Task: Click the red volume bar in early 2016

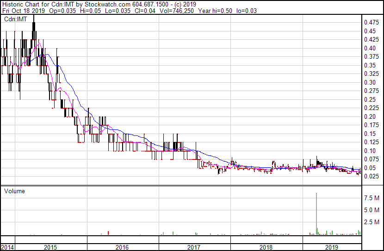Action: (x=108, y=233)
